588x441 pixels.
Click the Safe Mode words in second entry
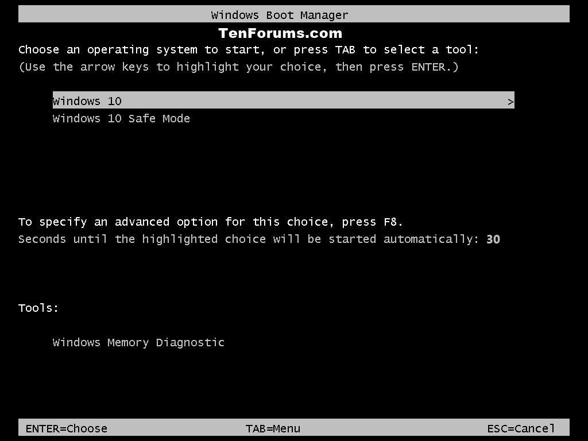[x=159, y=118]
